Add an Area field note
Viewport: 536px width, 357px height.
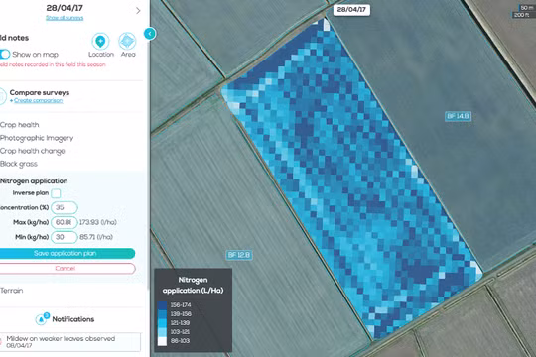[x=127, y=42]
